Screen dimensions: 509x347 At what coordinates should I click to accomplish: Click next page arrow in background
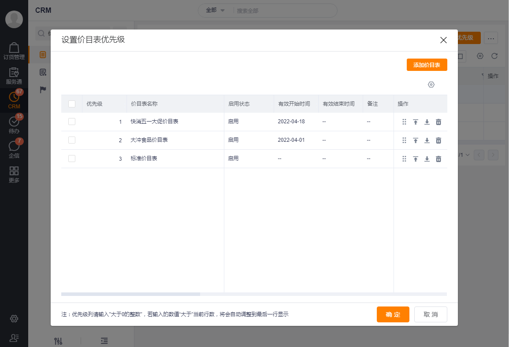(x=493, y=155)
